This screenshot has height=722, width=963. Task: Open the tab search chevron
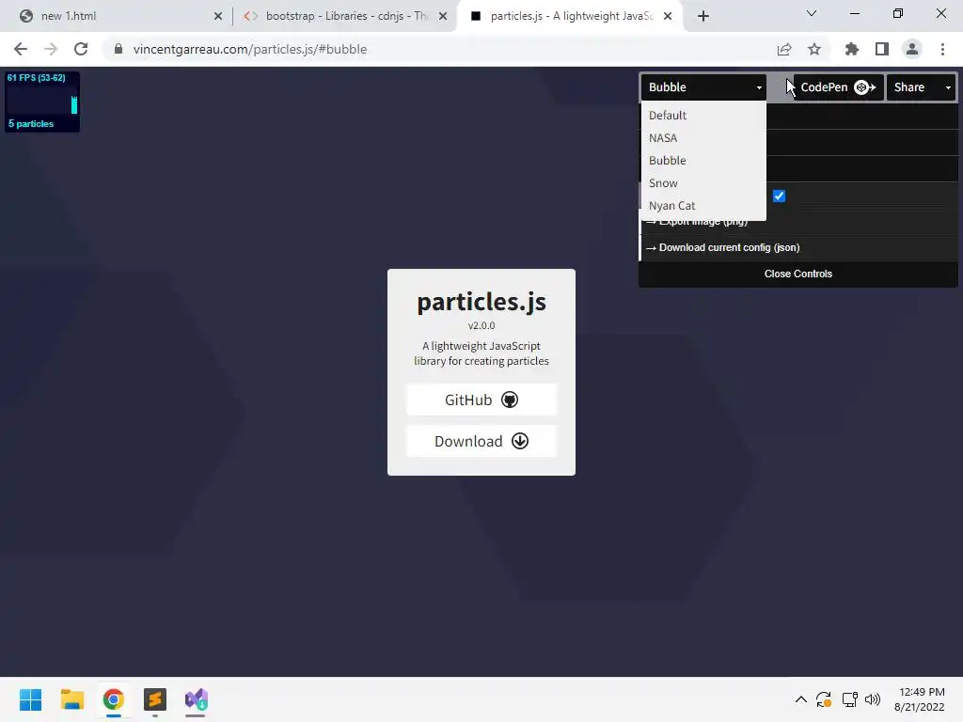click(812, 13)
